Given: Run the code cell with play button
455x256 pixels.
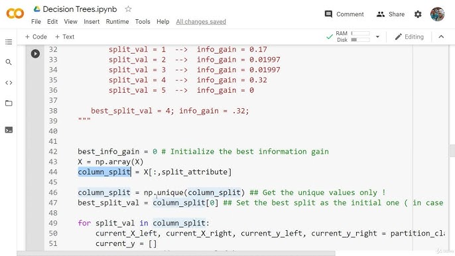Looking at the screenshot, I should [x=35, y=54].
